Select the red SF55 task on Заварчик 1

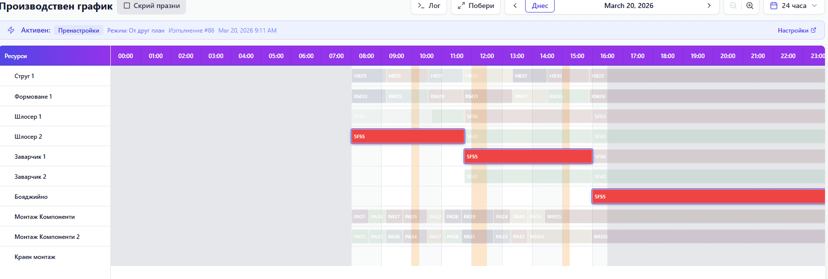(528, 156)
